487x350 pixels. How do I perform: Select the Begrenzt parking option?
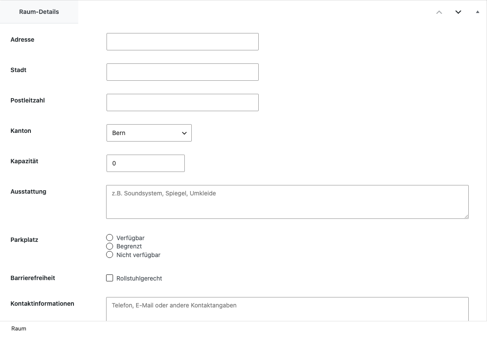click(110, 246)
